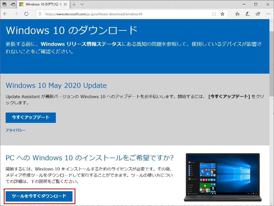Show tabs you've set aside

pyautogui.click(x=4, y=4)
